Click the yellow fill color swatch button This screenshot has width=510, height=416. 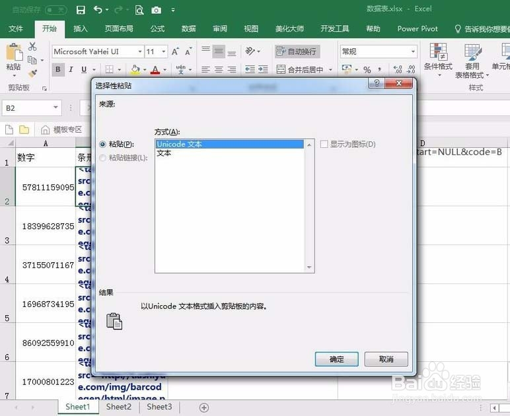135,69
